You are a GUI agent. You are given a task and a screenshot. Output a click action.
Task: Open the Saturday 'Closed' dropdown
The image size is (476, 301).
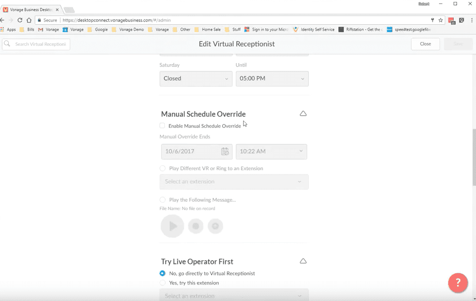click(195, 78)
